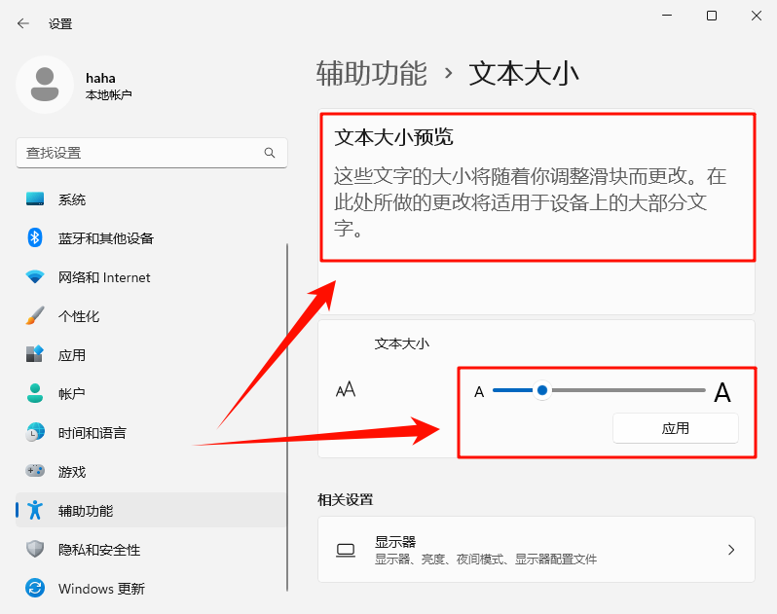
Task: Click the 帐户 person icon
Action: pyautogui.click(x=35, y=393)
